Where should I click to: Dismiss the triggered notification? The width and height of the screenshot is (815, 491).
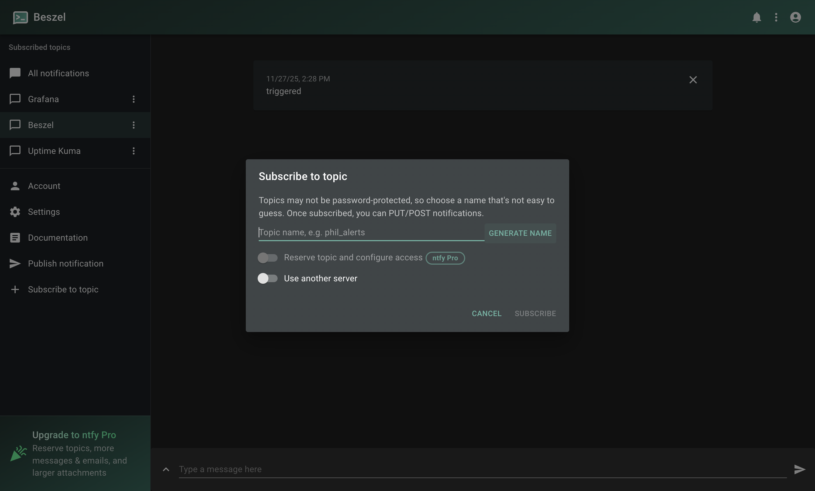(x=693, y=80)
